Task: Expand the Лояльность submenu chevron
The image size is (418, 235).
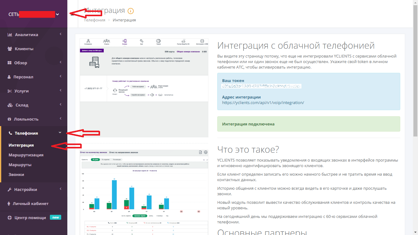Action: click(x=61, y=119)
